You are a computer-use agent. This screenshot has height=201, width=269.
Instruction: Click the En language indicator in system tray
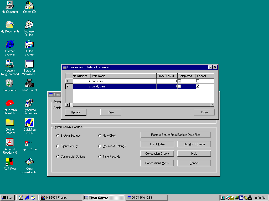point(241,198)
